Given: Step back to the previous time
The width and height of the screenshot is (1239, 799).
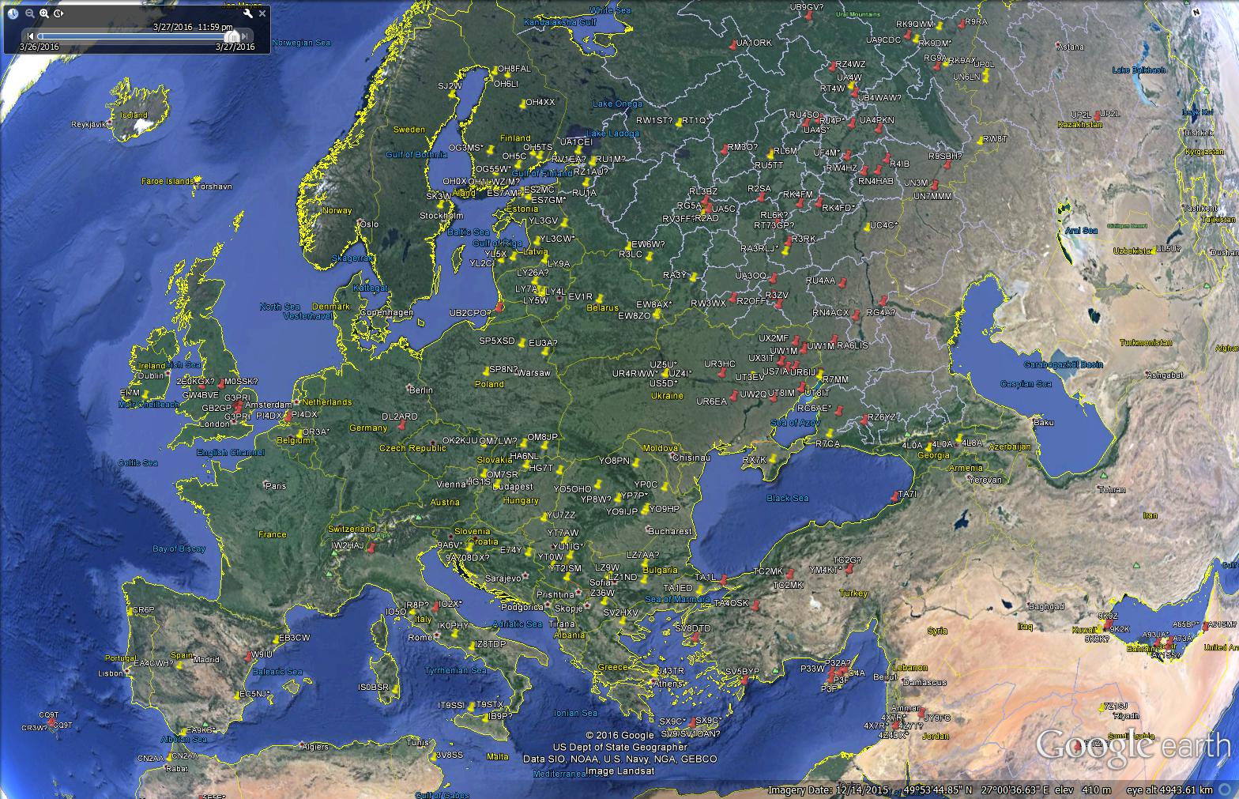Looking at the screenshot, I should coord(31,36).
